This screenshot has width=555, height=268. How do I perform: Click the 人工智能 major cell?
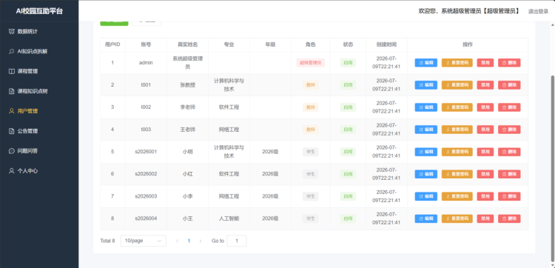tap(229, 219)
